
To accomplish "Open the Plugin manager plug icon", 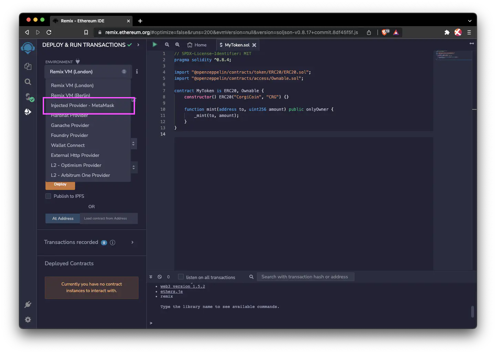I will [x=28, y=304].
